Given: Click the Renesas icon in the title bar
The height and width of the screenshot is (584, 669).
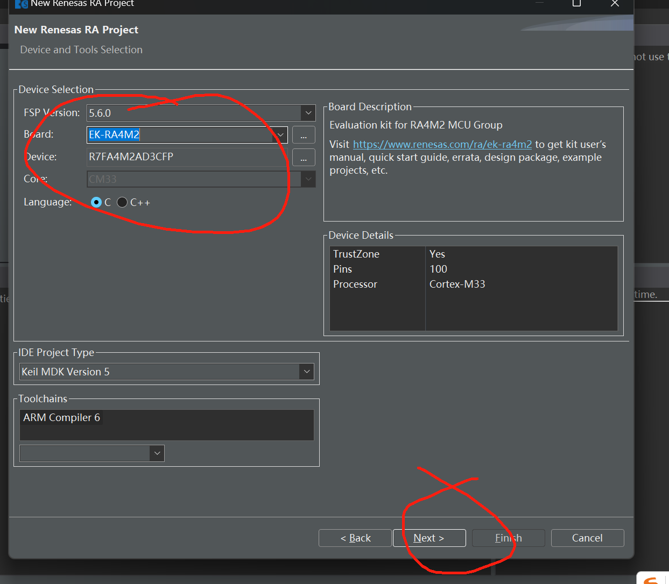Looking at the screenshot, I should (22, 4).
